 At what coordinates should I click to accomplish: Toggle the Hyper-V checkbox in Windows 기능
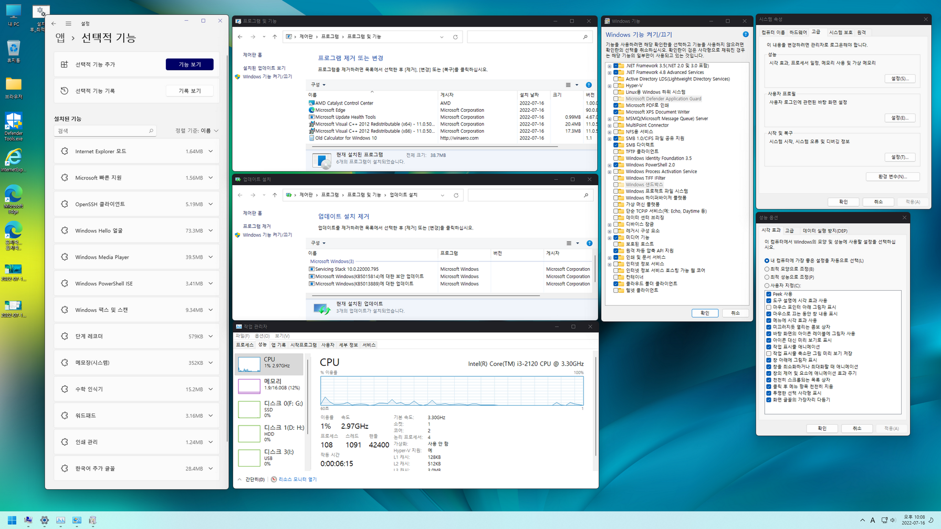pos(616,86)
